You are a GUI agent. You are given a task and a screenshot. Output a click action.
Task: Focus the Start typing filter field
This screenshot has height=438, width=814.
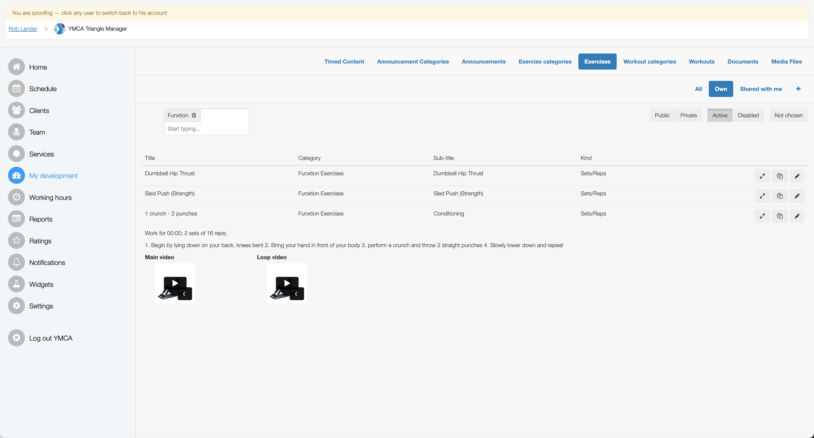(207, 129)
